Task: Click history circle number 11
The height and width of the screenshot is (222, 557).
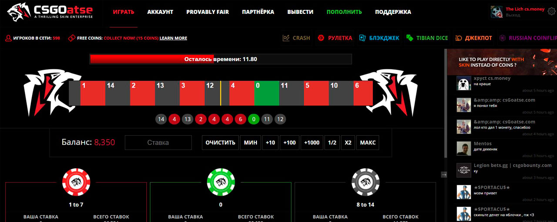Action: click(x=267, y=119)
